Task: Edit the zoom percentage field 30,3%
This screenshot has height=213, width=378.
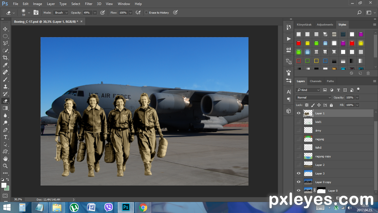Action: [x=18, y=199]
